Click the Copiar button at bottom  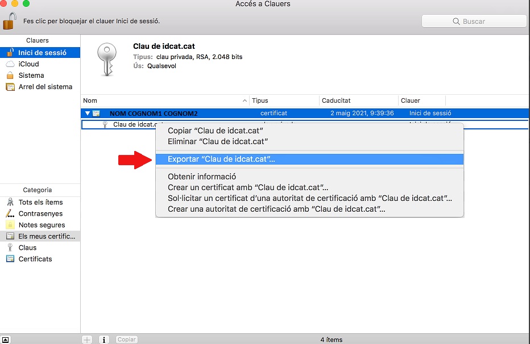point(126,339)
